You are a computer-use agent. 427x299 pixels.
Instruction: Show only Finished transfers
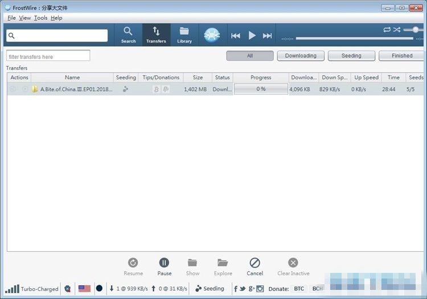[402, 56]
